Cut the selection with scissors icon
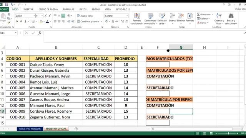 pos(9,14)
